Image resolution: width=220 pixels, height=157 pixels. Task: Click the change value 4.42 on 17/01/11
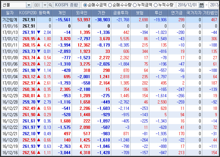(x=47, y=45)
